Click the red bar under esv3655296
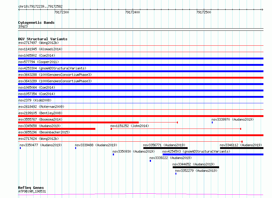Image resolution: width=272 pixels, height=198 pixels. [x=141, y=135]
